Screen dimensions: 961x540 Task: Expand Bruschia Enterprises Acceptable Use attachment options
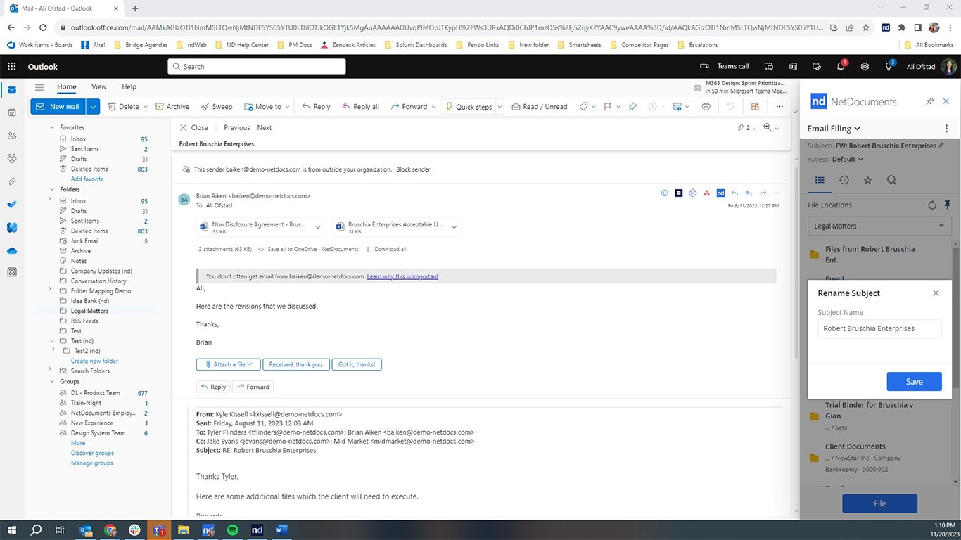click(454, 227)
